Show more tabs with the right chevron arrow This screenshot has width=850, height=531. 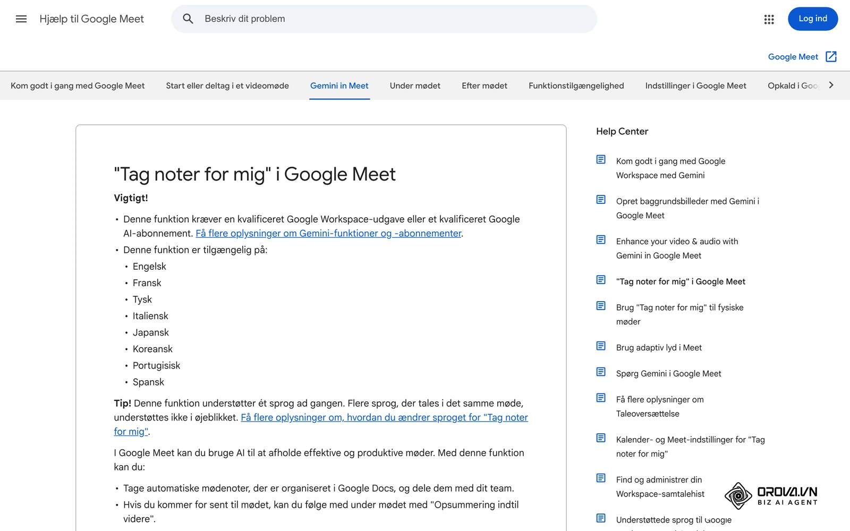pos(831,85)
